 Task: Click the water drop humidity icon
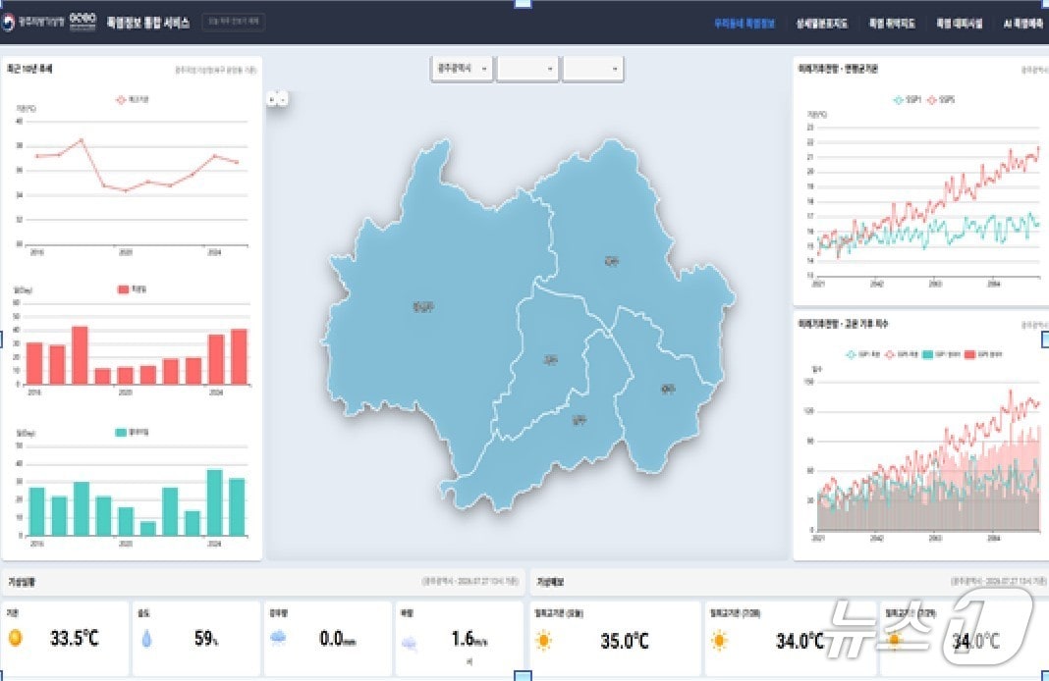pyautogui.click(x=146, y=639)
